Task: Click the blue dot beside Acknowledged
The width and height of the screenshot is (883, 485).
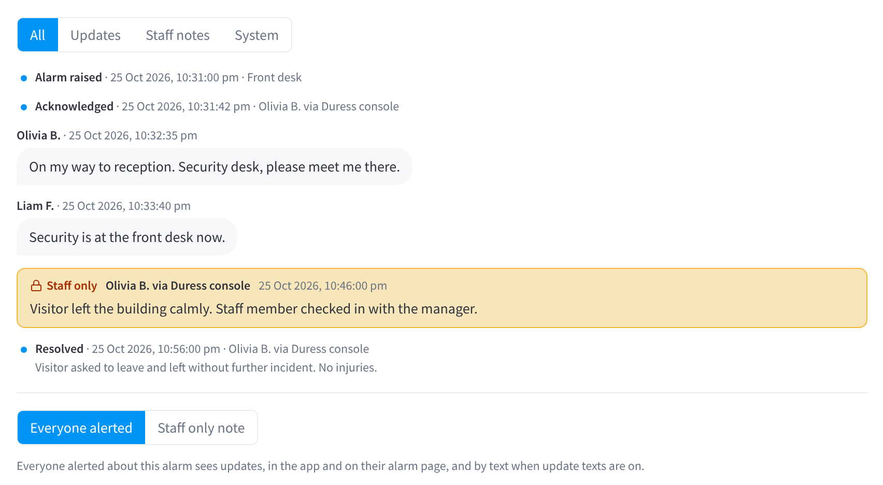Action: [24, 107]
